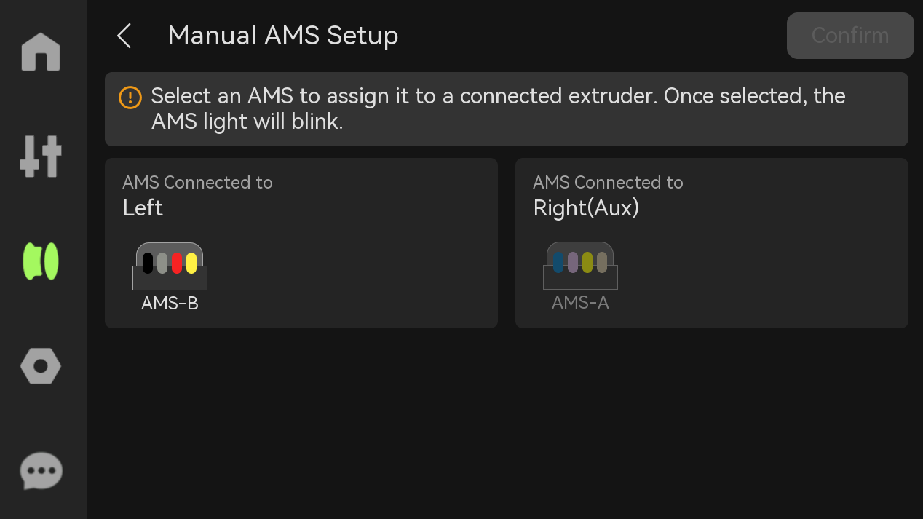Tap the Confirm button
The width and height of the screenshot is (923, 519).
[850, 36]
